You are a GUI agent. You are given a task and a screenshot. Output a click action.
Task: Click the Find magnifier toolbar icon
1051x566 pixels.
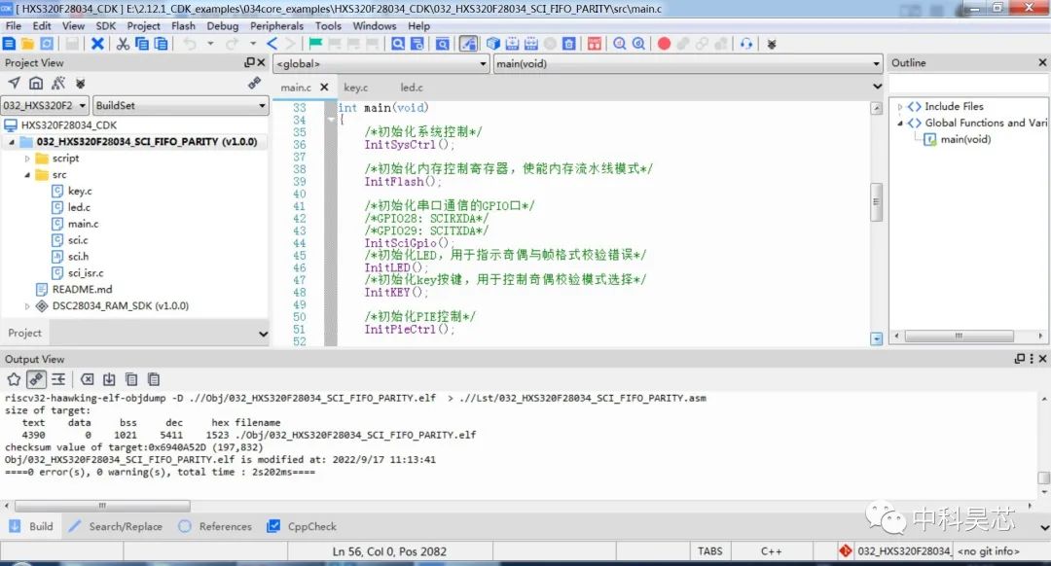(398, 44)
